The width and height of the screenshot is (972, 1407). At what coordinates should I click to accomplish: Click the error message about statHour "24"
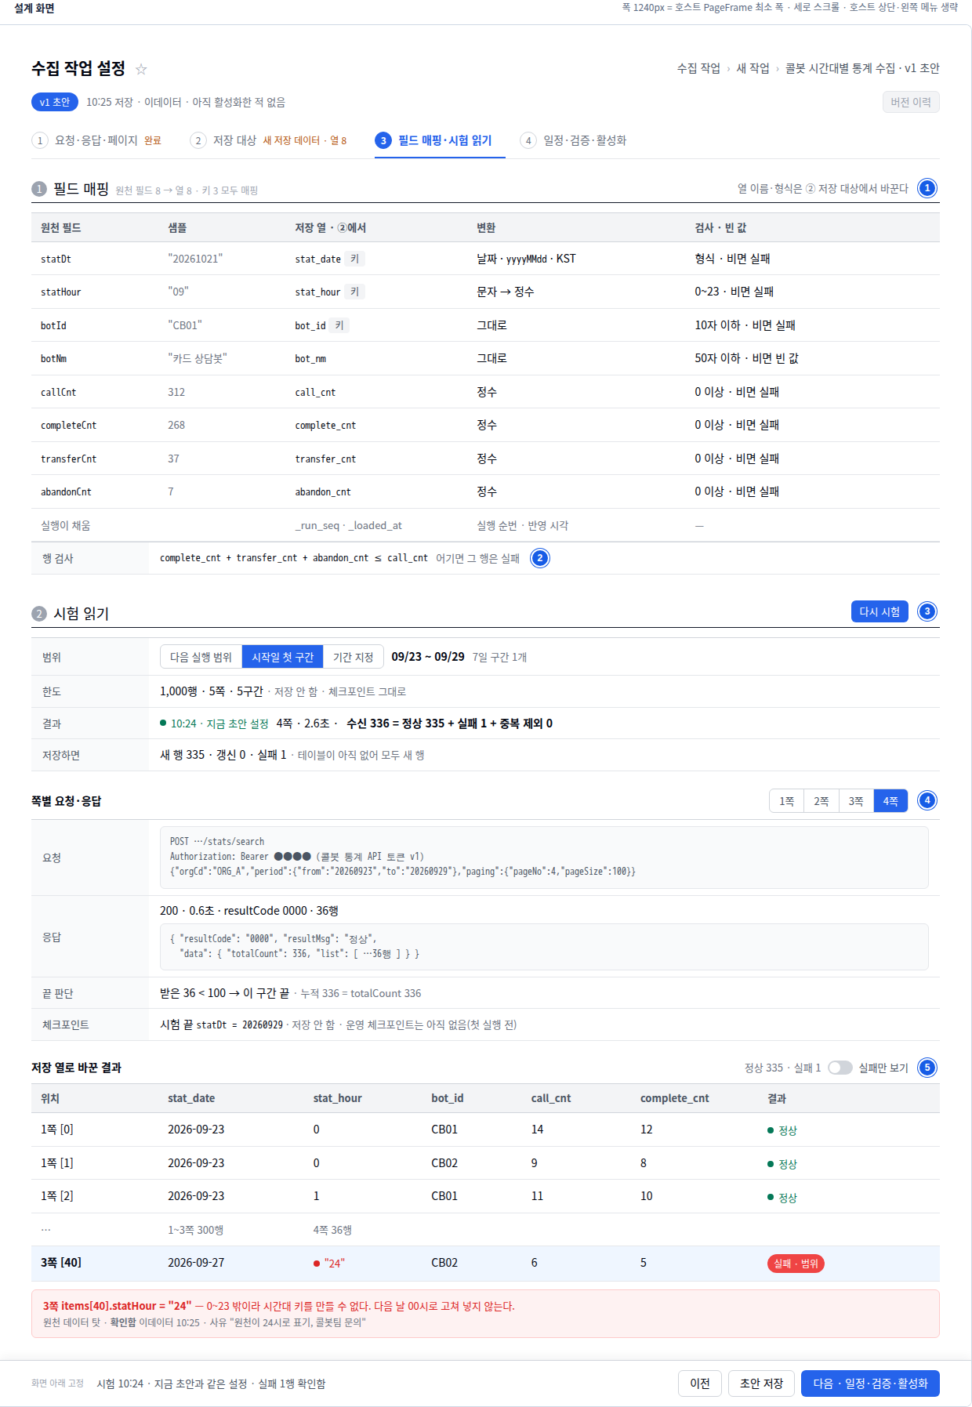click(485, 1314)
